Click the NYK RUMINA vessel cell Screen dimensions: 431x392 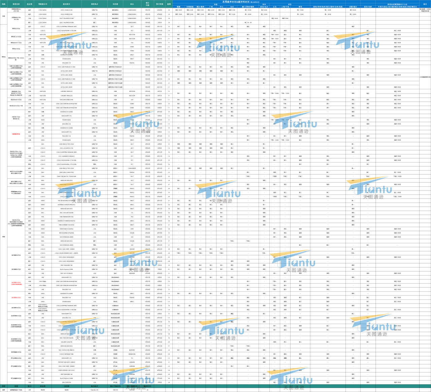tap(66, 233)
